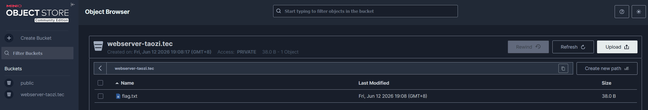Open the help documentation icon

coord(622,12)
